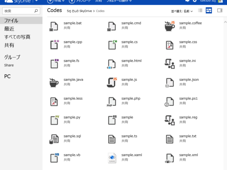Image resolution: width=227 pixels, height=170 pixels.
Task: Expand the SkyDrive logo dropdown arrow
Action: [36, 1]
